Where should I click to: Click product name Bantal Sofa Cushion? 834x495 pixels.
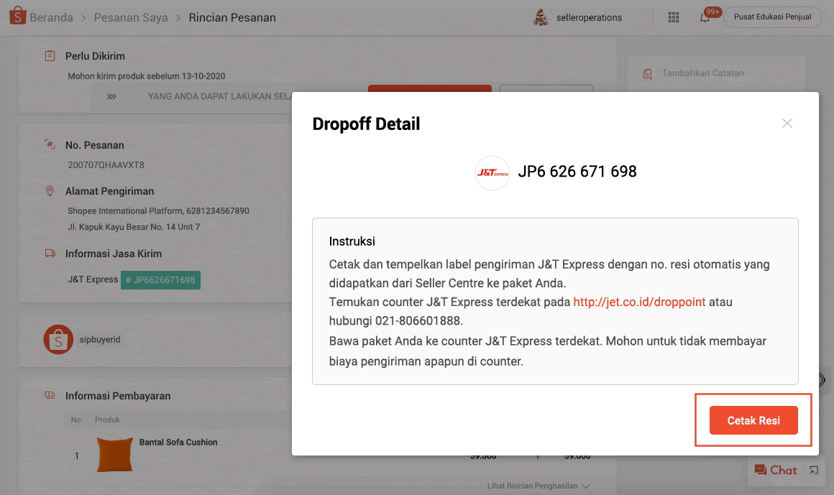[178, 443]
